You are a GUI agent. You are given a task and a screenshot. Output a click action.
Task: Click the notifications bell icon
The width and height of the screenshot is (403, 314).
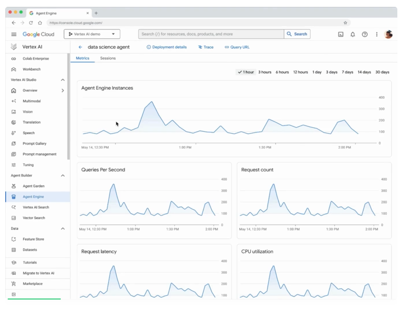point(353,34)
